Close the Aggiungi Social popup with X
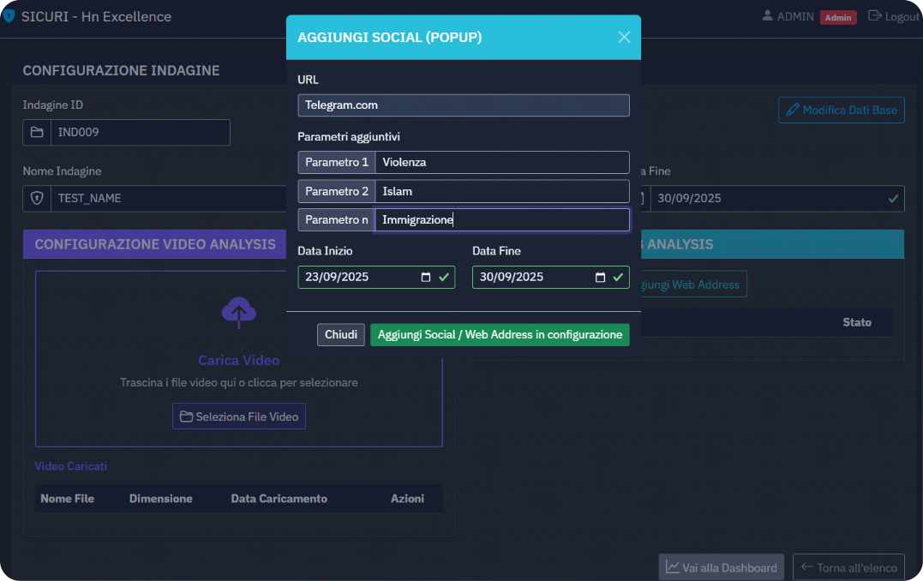923x581 pixels. click(x=624, y=37)
